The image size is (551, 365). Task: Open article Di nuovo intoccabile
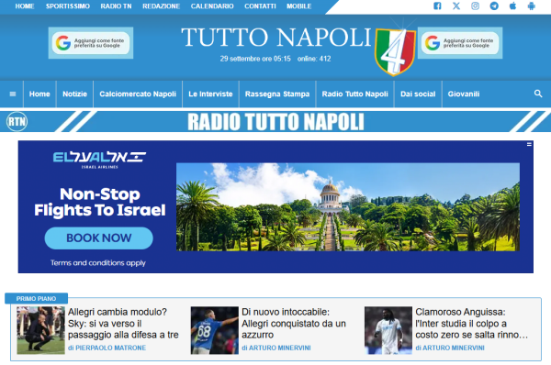coord(294,323)
